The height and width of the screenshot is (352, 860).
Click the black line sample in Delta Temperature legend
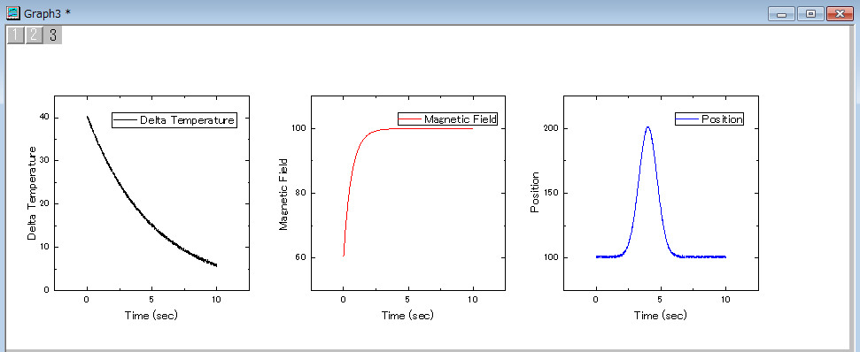tap(125, 120)
